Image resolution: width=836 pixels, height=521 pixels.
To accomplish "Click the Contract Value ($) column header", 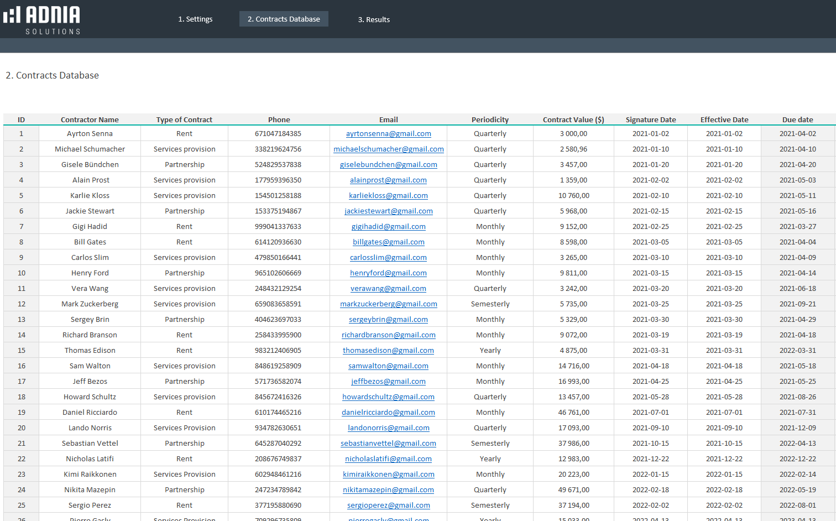I will [x=573, y=119].
